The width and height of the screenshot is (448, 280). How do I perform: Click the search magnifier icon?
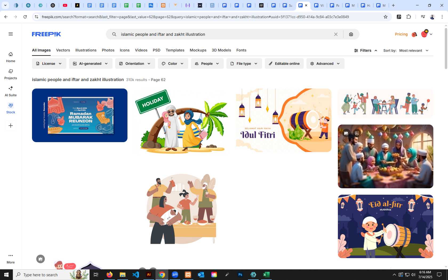coord(114,34)
